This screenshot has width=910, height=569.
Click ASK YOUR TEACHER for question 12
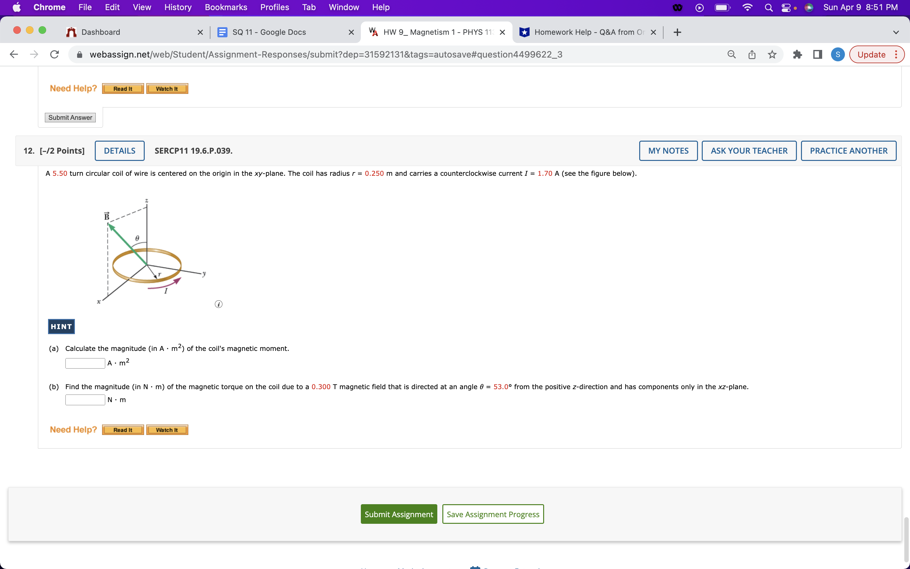coord(749,150)
